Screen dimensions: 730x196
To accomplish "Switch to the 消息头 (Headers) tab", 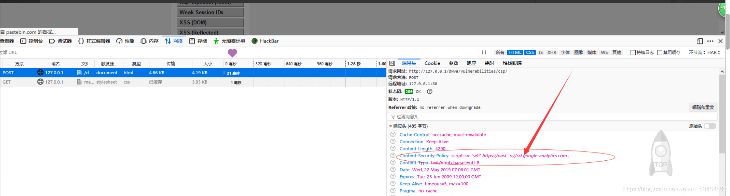I will point(409,63).
